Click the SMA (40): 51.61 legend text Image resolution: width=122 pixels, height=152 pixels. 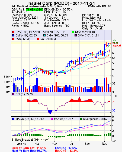pyautogui.click(x=88, y=35)
